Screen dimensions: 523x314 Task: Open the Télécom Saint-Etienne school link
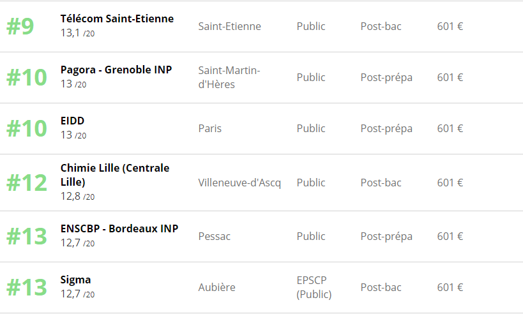(117, 19)
